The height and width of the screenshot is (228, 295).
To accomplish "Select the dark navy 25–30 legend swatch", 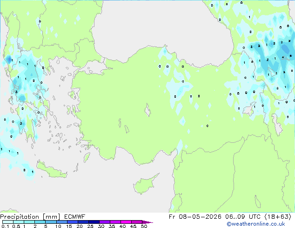I will tap(94, 222).
